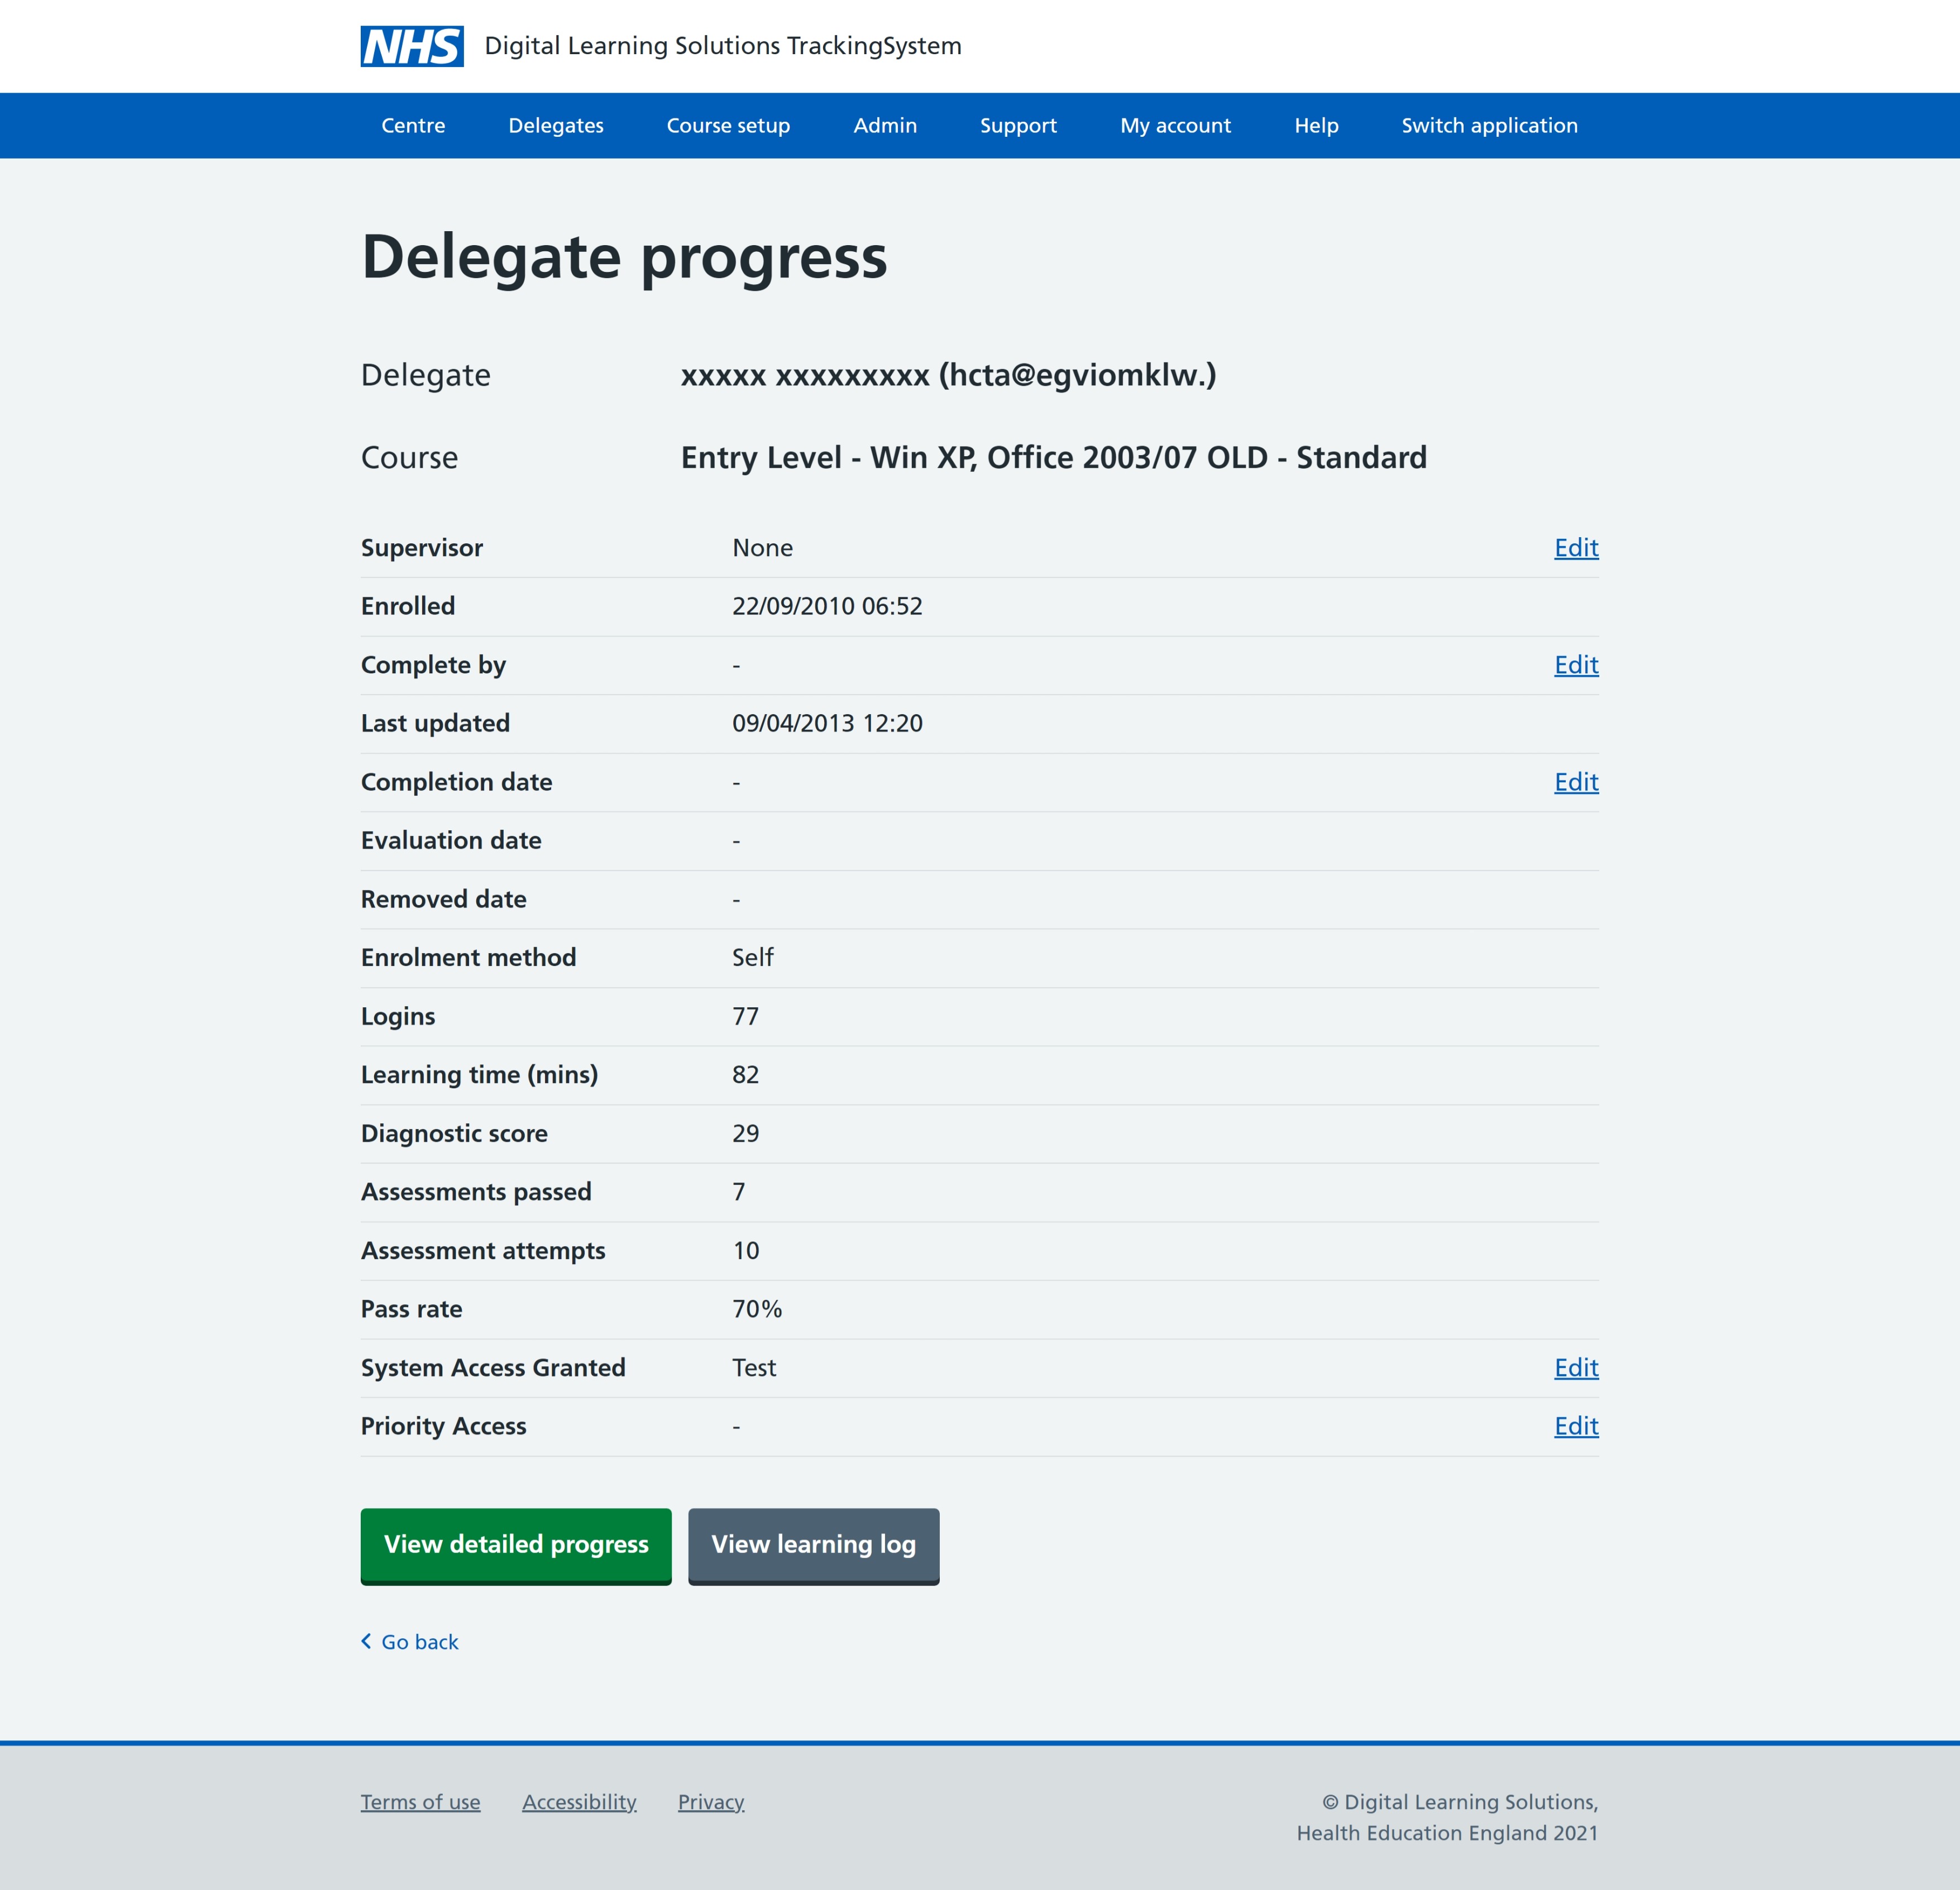Click the Terms of use link
1960x1890 pixels.
tap(420, 1802)
